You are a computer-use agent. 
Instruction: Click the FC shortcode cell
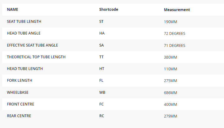pyautogui.click(x=101, y=104)
